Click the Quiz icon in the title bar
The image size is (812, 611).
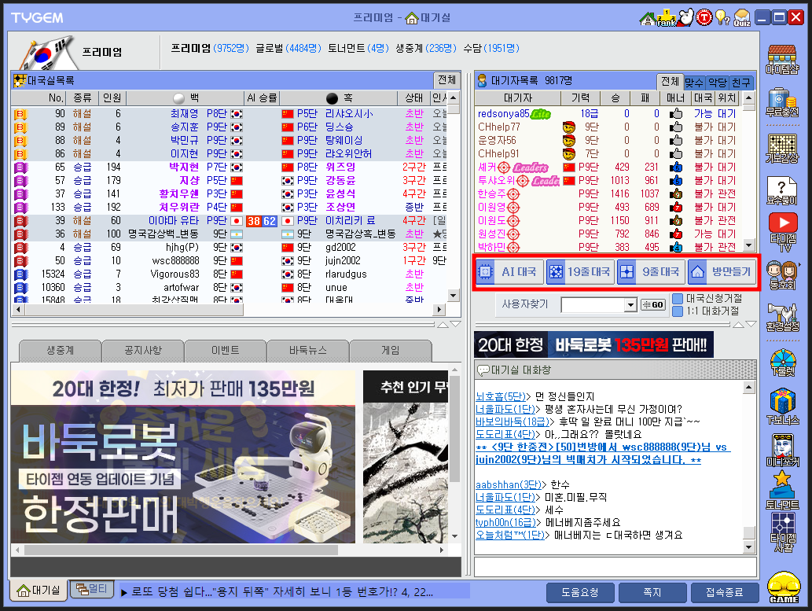point(742,17)
